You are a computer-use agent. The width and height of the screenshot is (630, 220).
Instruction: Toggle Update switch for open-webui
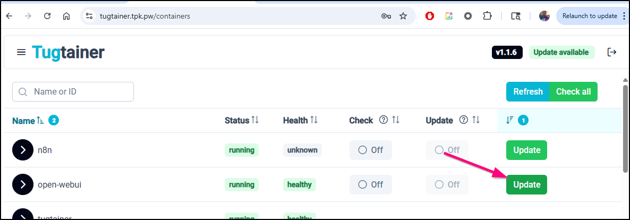[x=447, y=184]
